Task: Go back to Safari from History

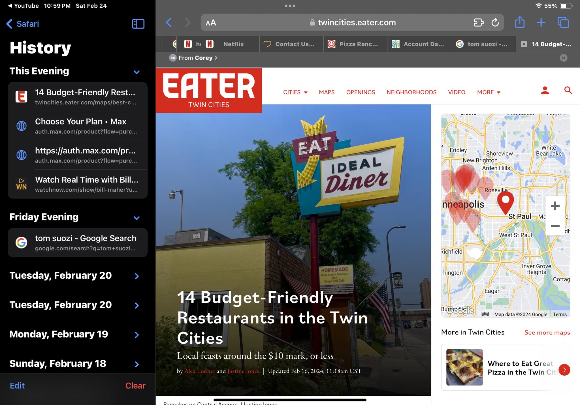Action: [x=22, y=24]
